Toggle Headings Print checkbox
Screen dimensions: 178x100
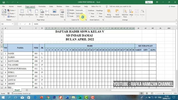point(97,16)
